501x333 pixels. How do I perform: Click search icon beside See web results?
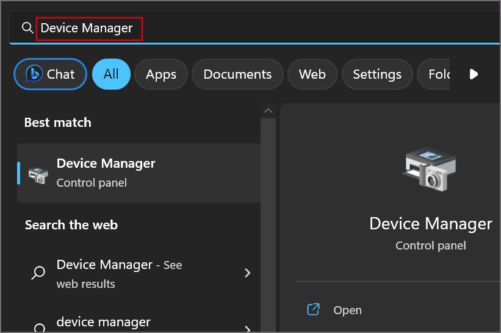pyautogui.click(x=38, y=273)
